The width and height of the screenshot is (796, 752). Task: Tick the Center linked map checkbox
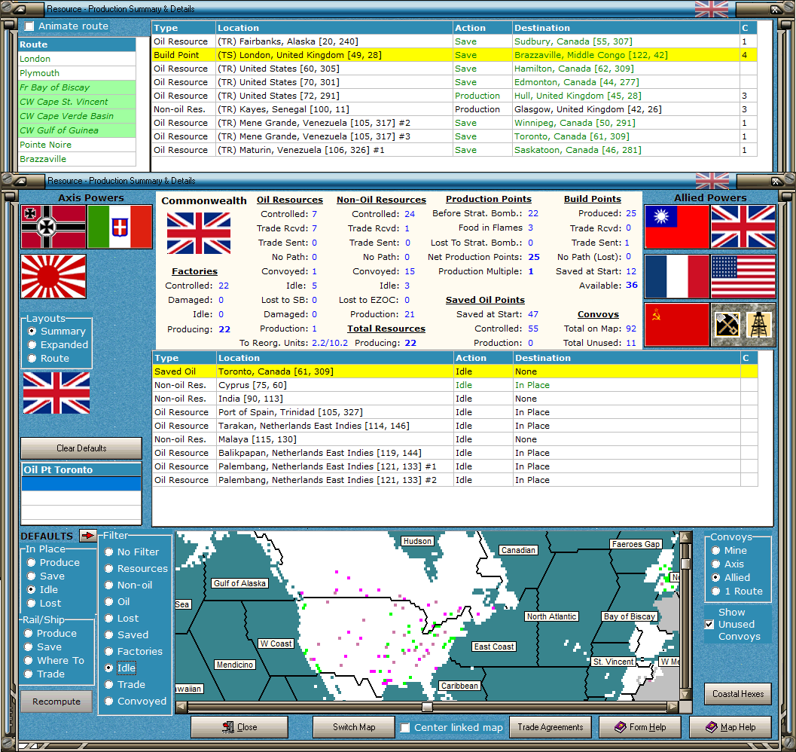(x=405, y=728)
